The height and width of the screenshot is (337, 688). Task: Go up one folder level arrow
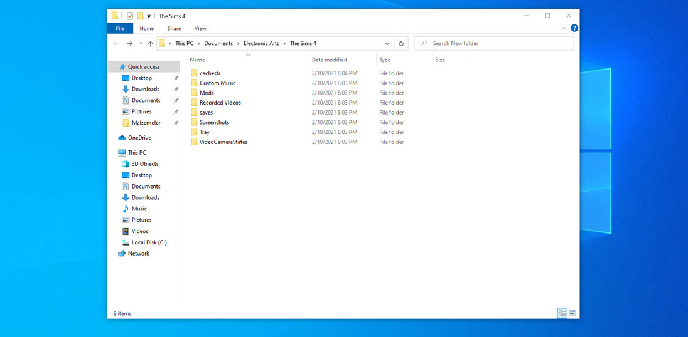151,43
